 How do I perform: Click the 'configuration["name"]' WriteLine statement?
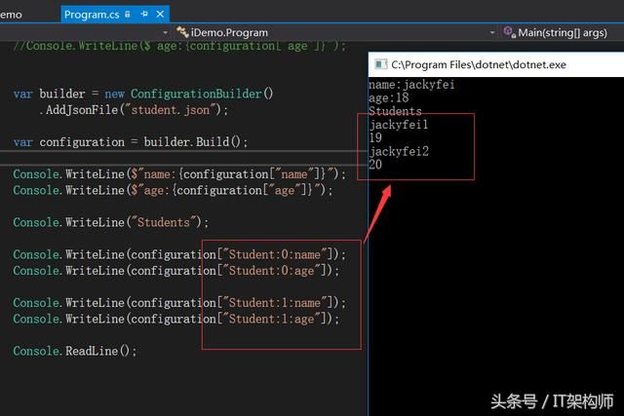coord(179,174)
